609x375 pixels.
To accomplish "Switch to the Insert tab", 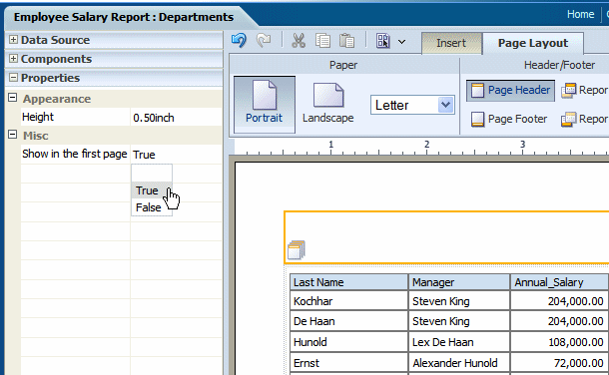I will (451, 43).
